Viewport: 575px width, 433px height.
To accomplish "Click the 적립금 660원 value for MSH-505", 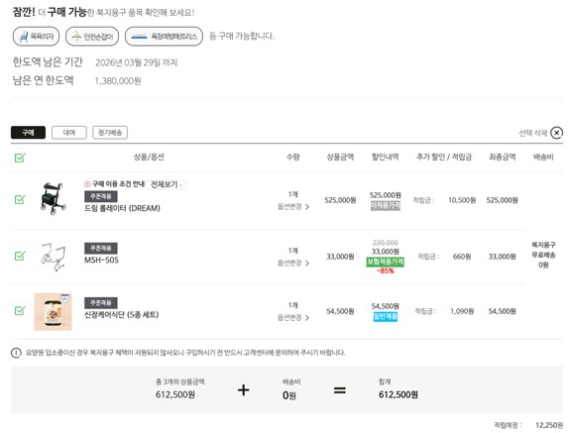I will (x=462, y=257).
